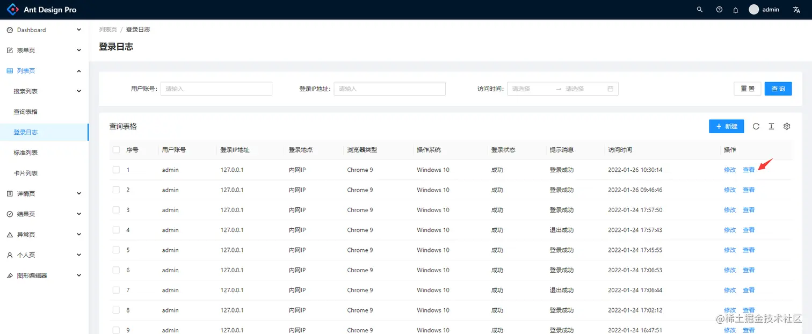Click 退出成功 in row 7
812x334 pixels.
pos(562,290)
